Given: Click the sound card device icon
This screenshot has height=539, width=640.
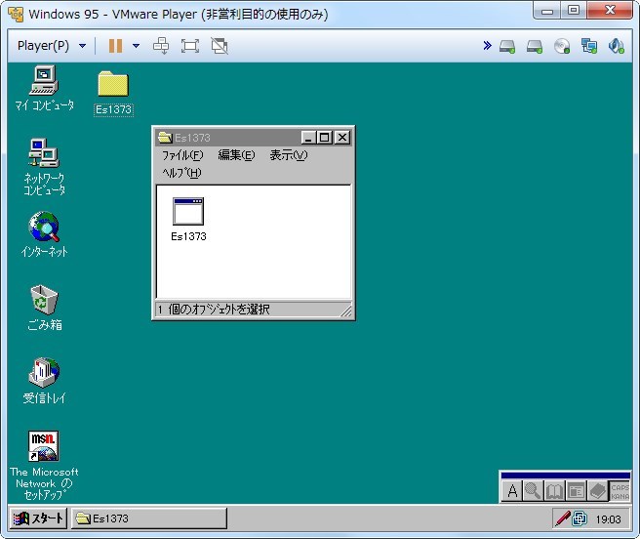Looking at the screenshot, I should tap(617, 46).
